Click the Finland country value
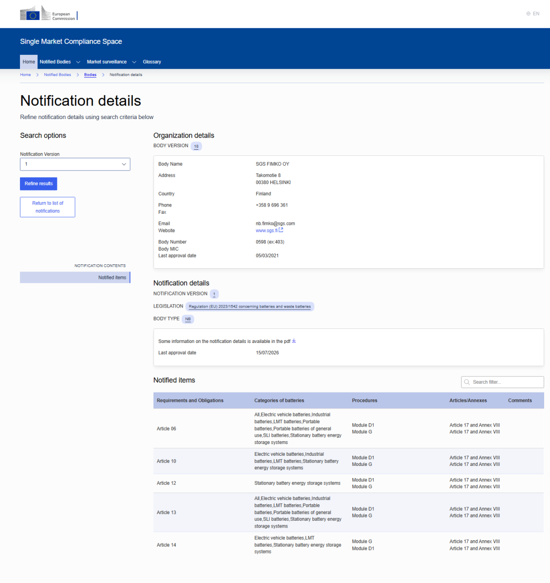Viewport: 550px width, 583px height. 263,194
